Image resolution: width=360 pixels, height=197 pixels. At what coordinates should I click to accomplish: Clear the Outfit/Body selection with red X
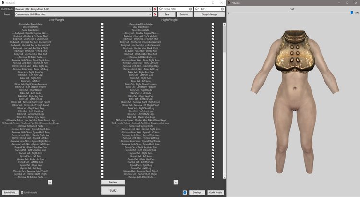(x=155, y=9)
